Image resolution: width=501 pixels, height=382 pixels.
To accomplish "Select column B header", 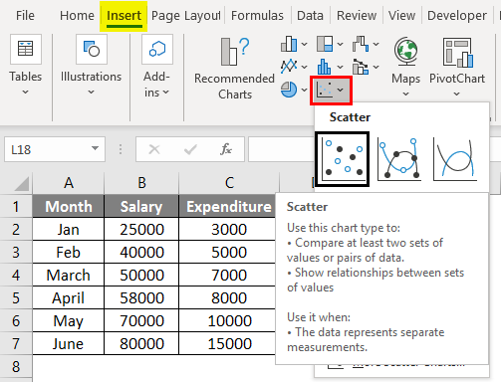I will 141,183.
